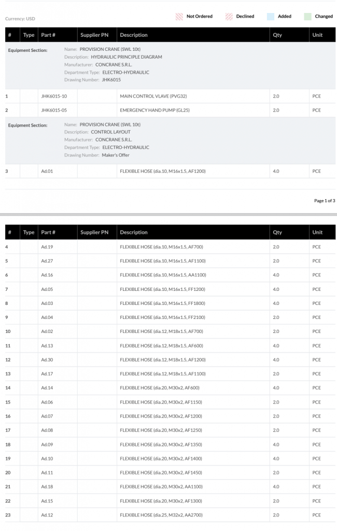Select part number Ad.12 in row 23

pyautogui.click(x=47, y=515)
